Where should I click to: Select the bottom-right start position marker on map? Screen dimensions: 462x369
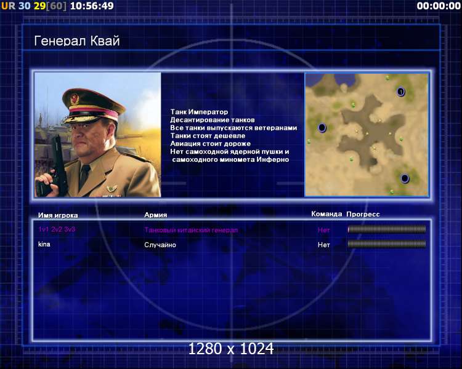(x=405, y=178)
